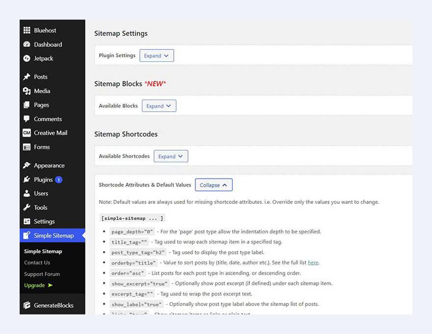432x334 pixels.
Task: Click the [simple-sitemap ... ] shortcode text
Action: (x=132, y=218)
